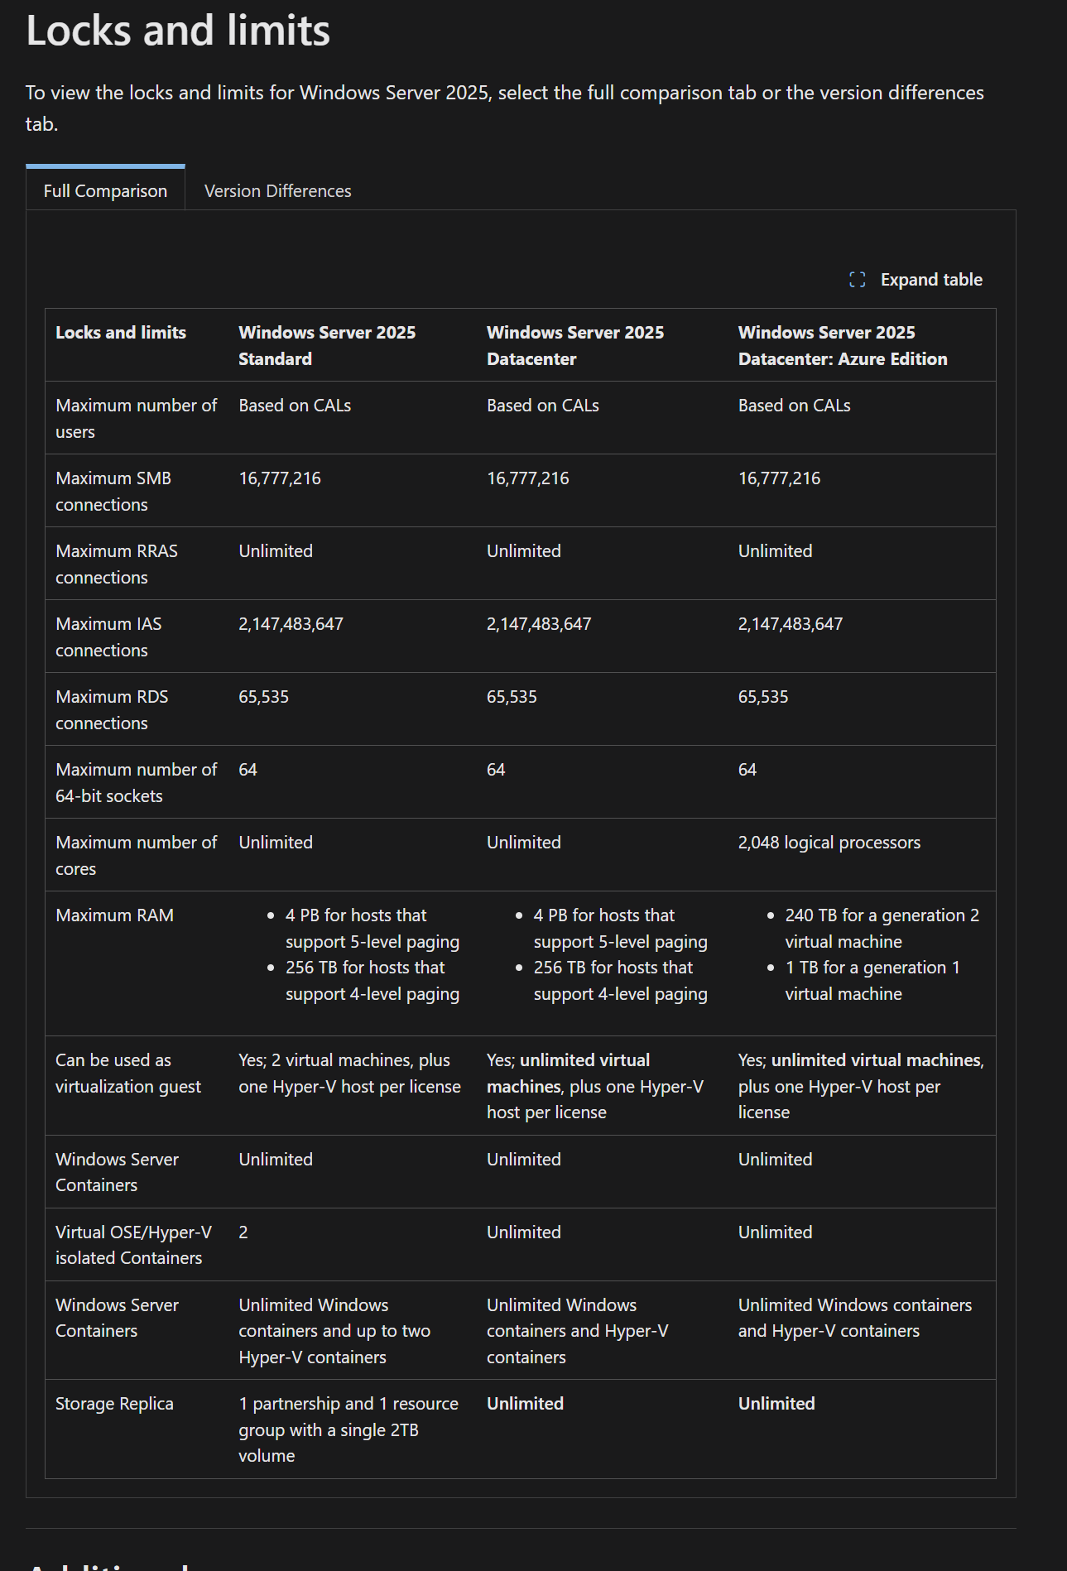Screen dimensions: 1067x1571
Task: Switch to the Version Differences tab
Action: [277, 191]
